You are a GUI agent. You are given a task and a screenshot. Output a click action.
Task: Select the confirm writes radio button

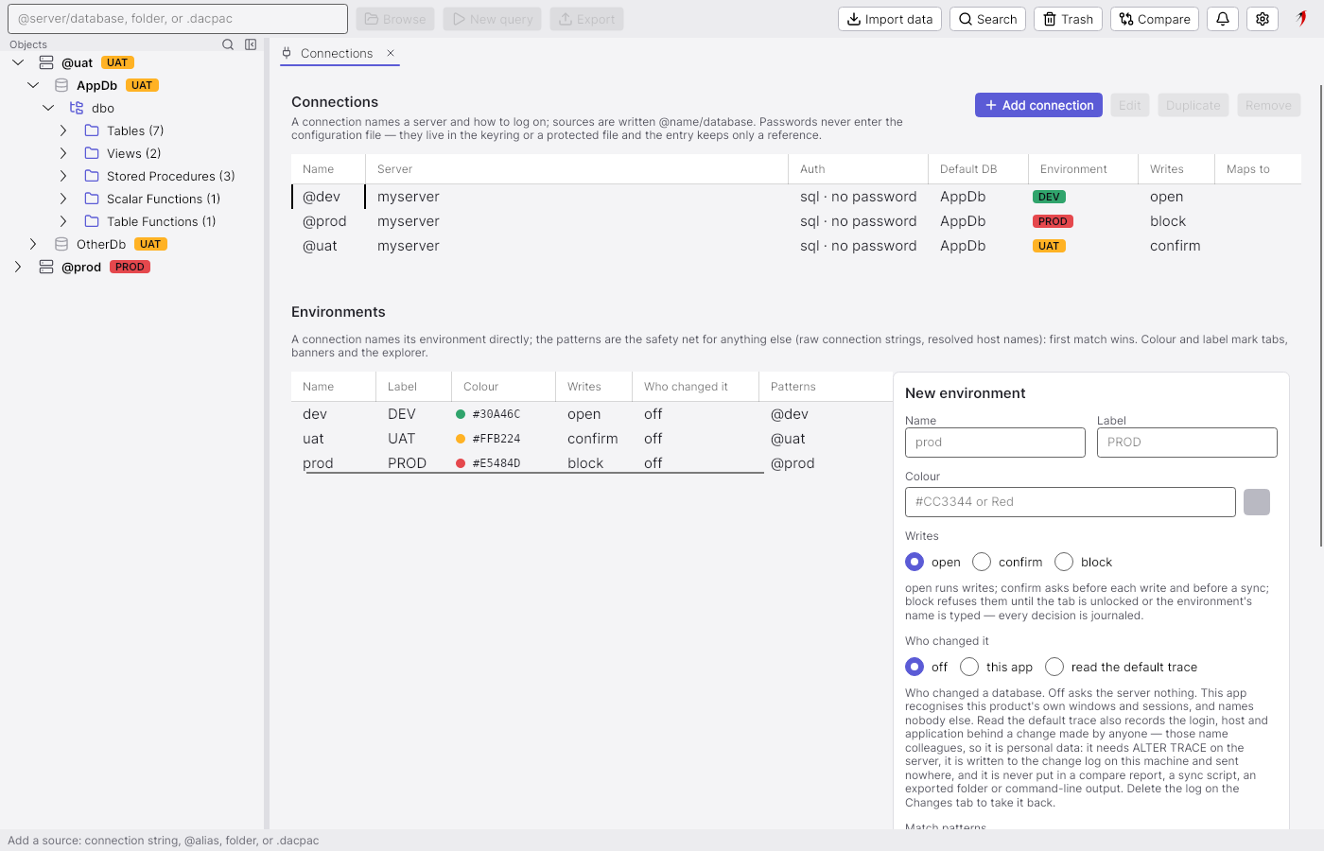click(982, 562)
